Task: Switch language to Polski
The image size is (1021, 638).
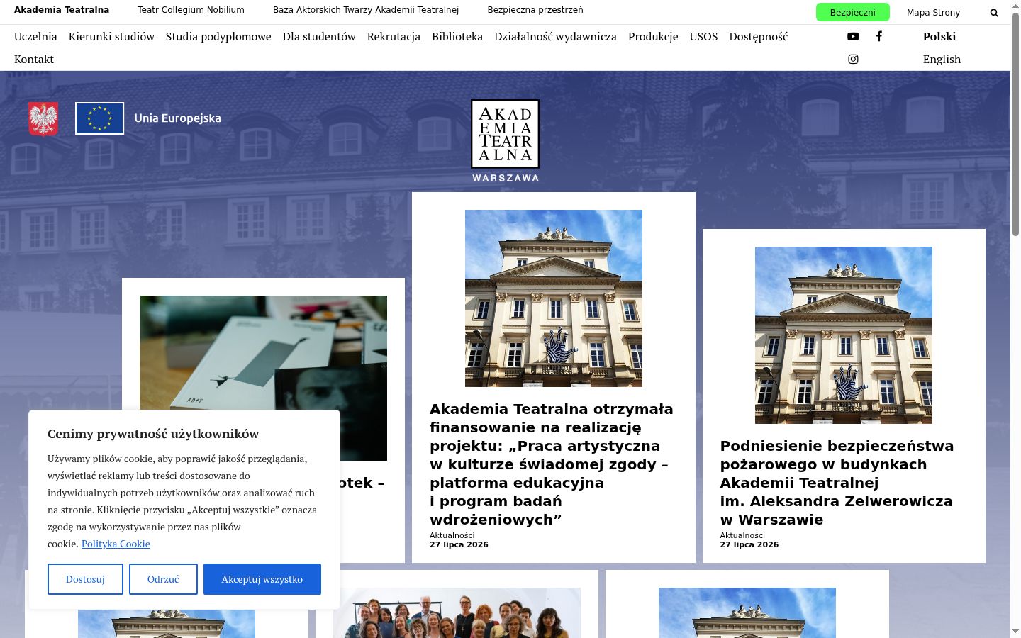Action: (x=939, y=36)
